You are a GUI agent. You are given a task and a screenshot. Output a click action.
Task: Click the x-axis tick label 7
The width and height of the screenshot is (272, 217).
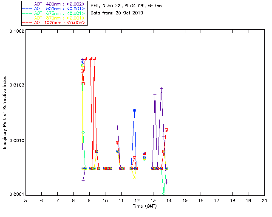click(x=57, y=201)
